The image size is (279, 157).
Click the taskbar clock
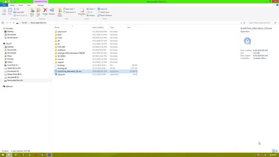point(272,155)
